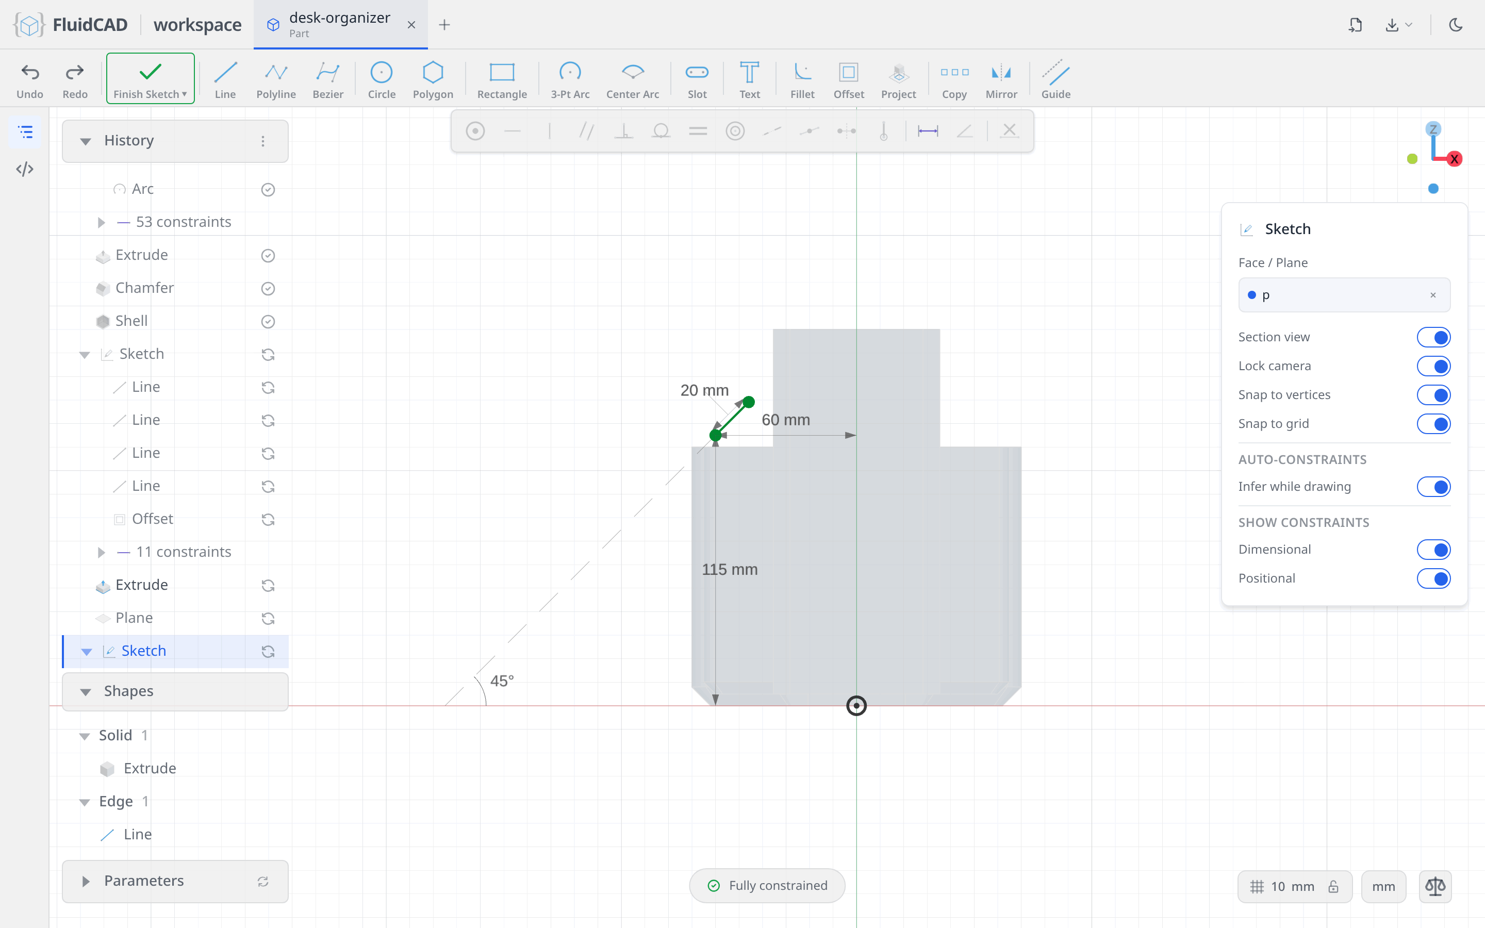This screenshot has width=1485, height=928.
Task: Hide Dimensional constraints toggle
Action: pos(1433,549)
